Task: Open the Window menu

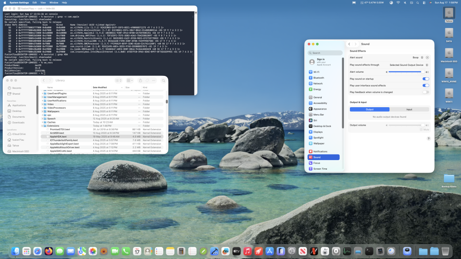Action: point(54,3)
